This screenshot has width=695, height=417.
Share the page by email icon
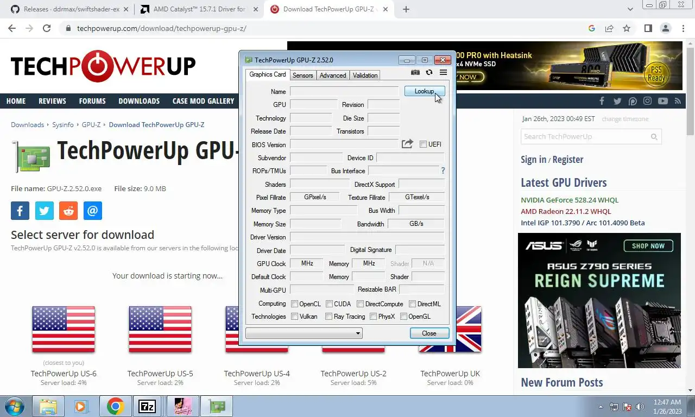click(x=93, y=211)
